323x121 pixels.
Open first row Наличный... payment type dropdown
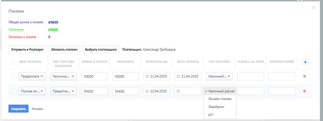[219, 76]
